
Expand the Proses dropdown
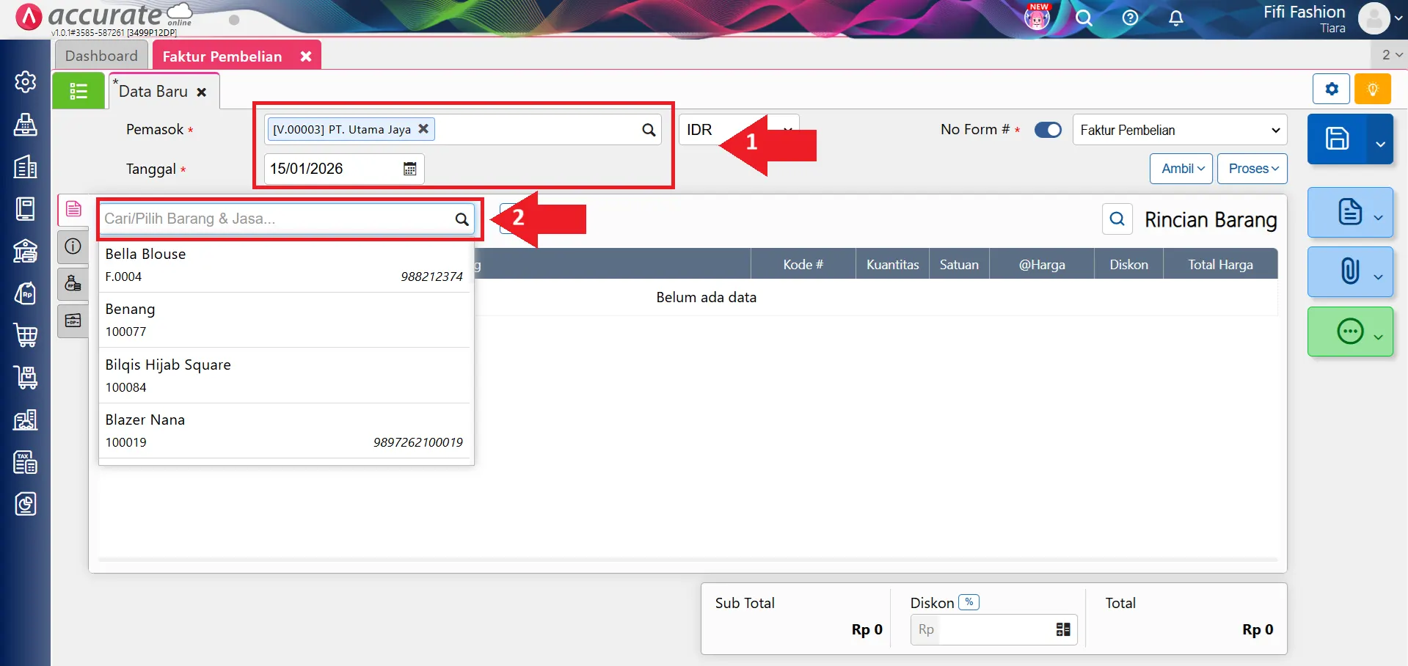(x=1252, y=169)
